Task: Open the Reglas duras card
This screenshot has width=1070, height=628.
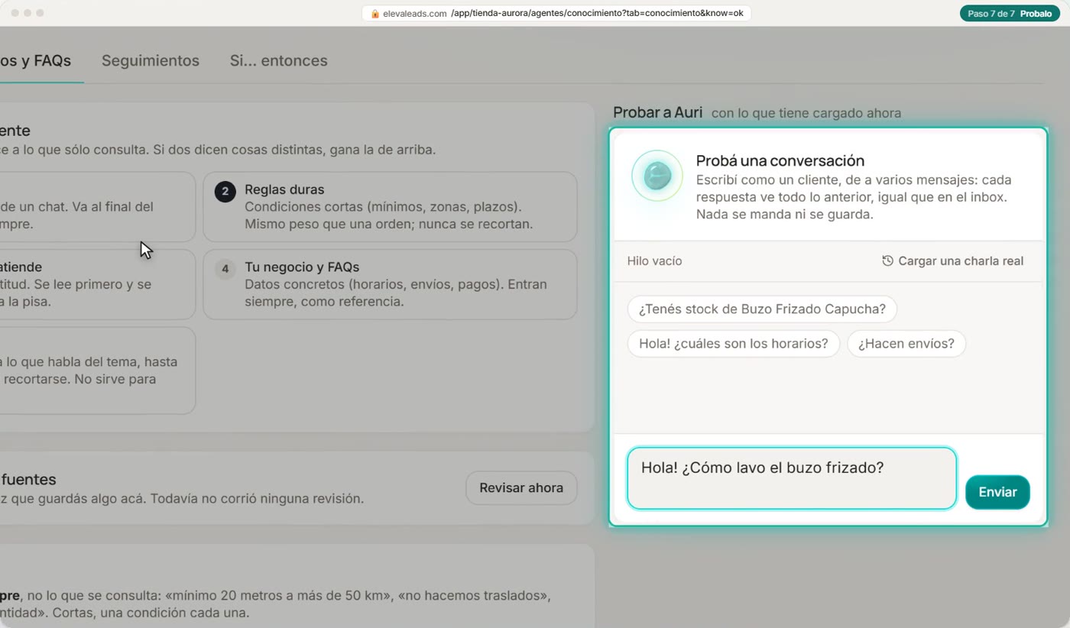Action: click(x=390, y=207)
